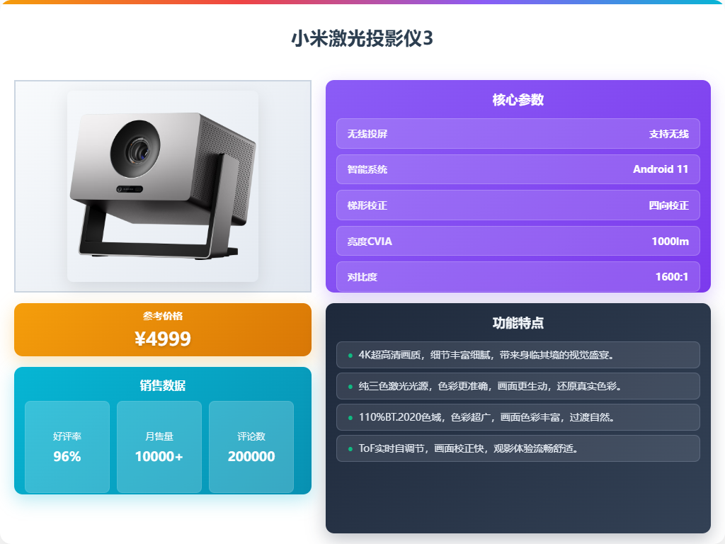Click the 纯三色激光光源 feature item
Screen dimensions: 725x544
[x=518, y=386]
